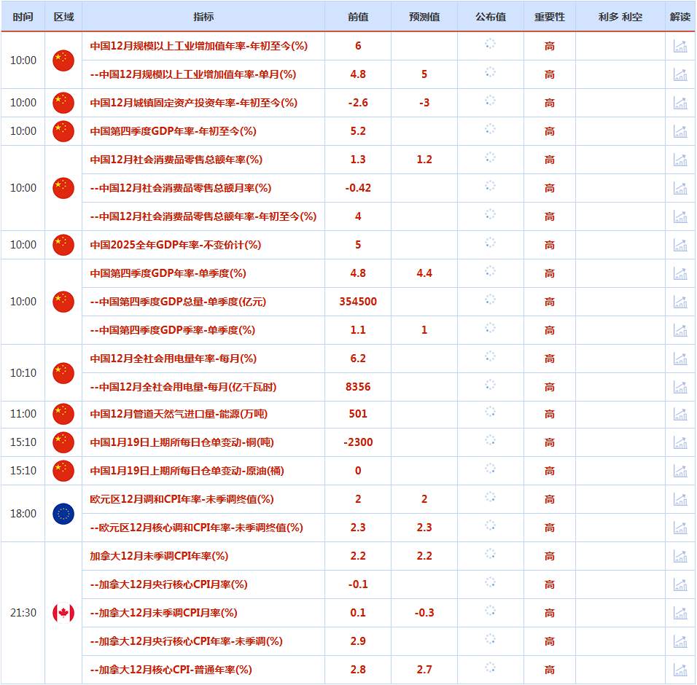Open the chart for the crude oil warehouse receipts row
Viewport: 697px width, 685px height.
(681, 471)
